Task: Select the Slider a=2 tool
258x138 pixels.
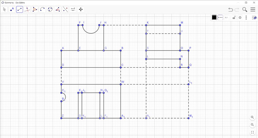Action: click(x=73, y=10)
